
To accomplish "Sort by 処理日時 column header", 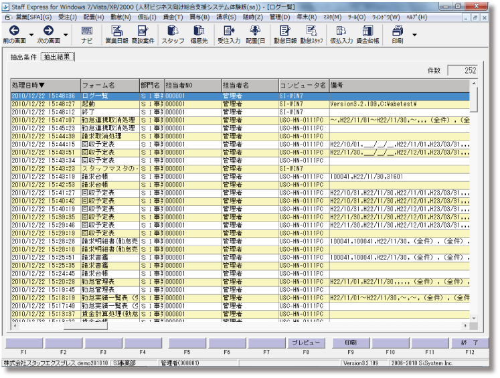I will pos(46,86).
